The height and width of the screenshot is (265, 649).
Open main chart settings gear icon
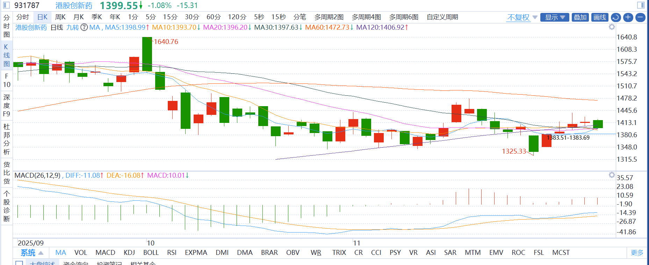[x=612, y=27]
